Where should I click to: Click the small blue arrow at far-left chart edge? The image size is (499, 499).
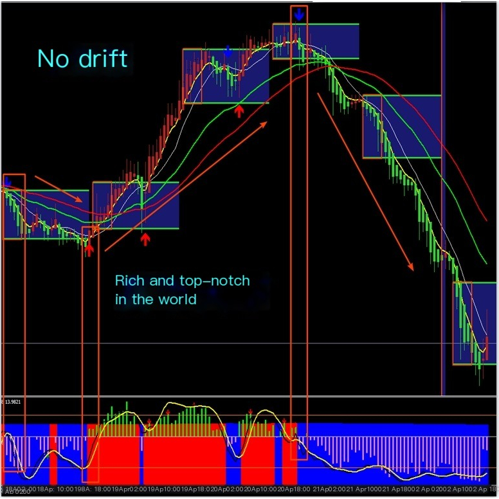(7, 184)
